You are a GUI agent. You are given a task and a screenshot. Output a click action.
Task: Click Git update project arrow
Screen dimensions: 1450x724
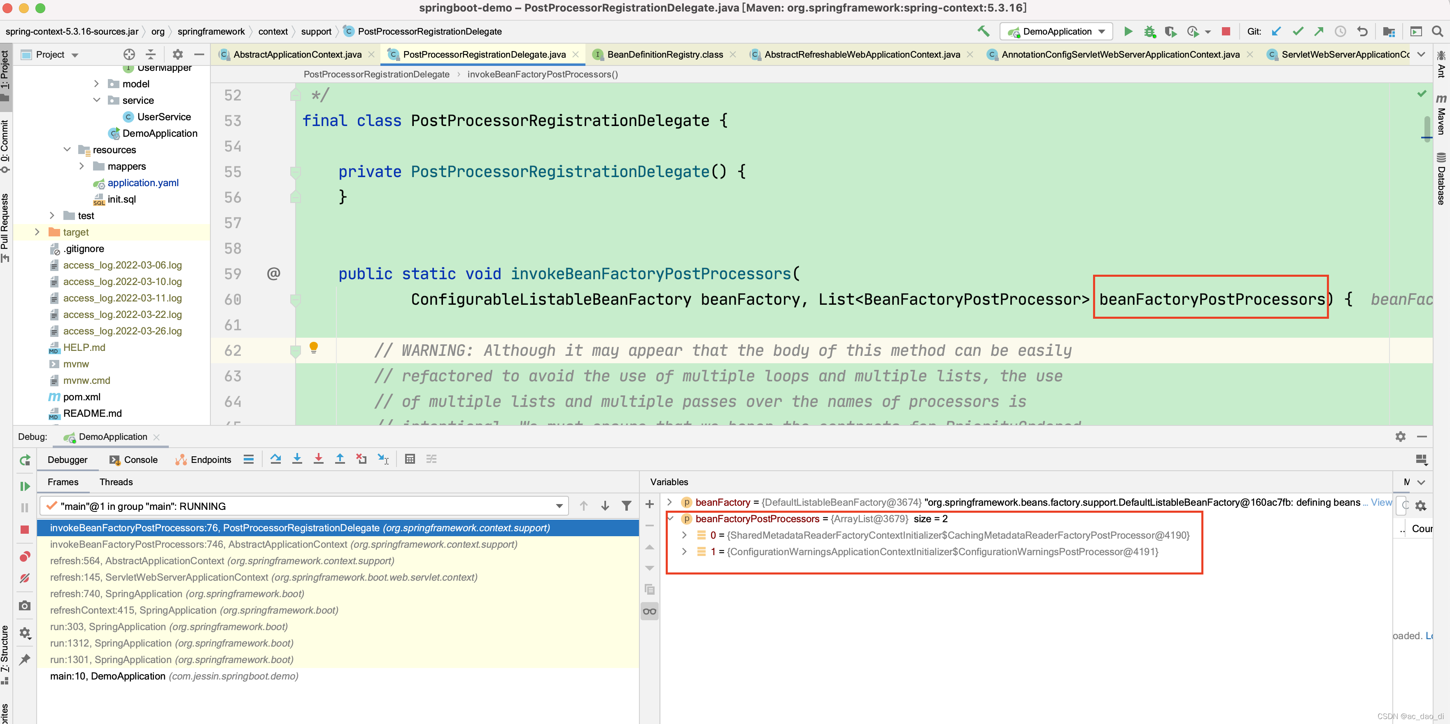coord(1276,32)
